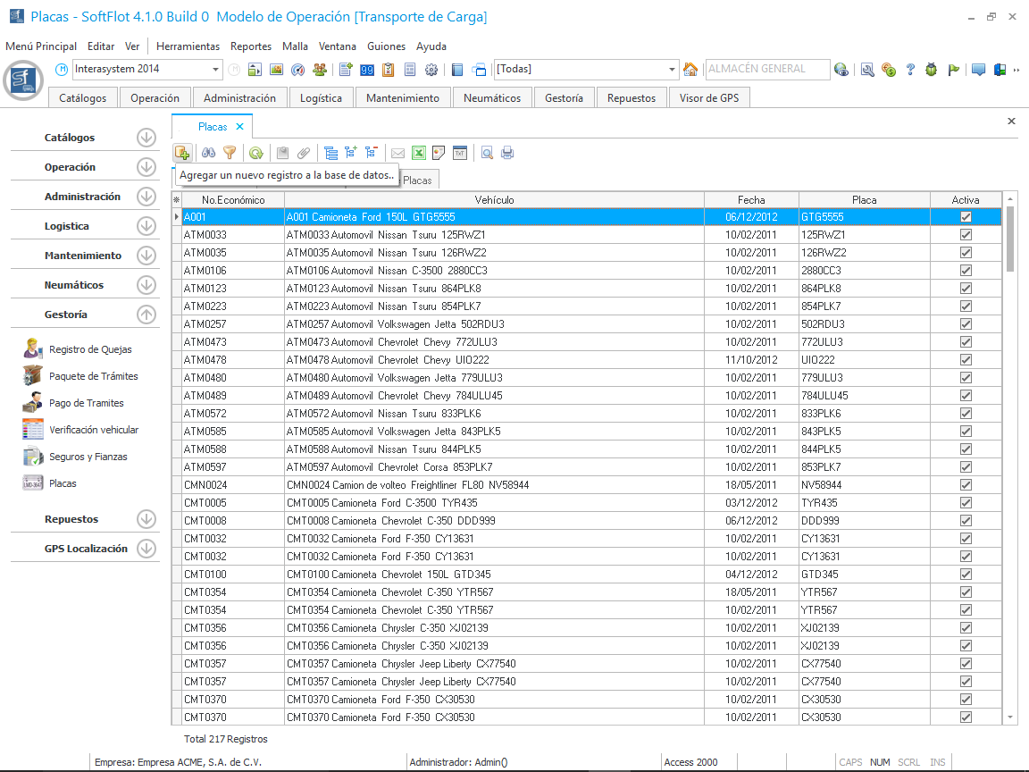Uncheck Activa checkbox for row A001
Screen dimensions: 1029x772
[x=966, y=217]
